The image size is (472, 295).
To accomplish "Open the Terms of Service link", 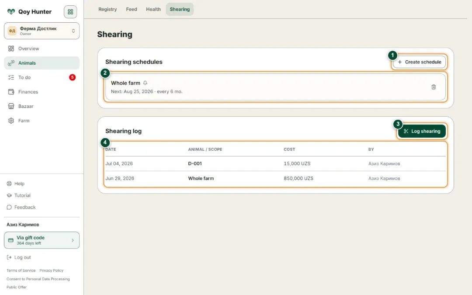I will tap(21, 271).
